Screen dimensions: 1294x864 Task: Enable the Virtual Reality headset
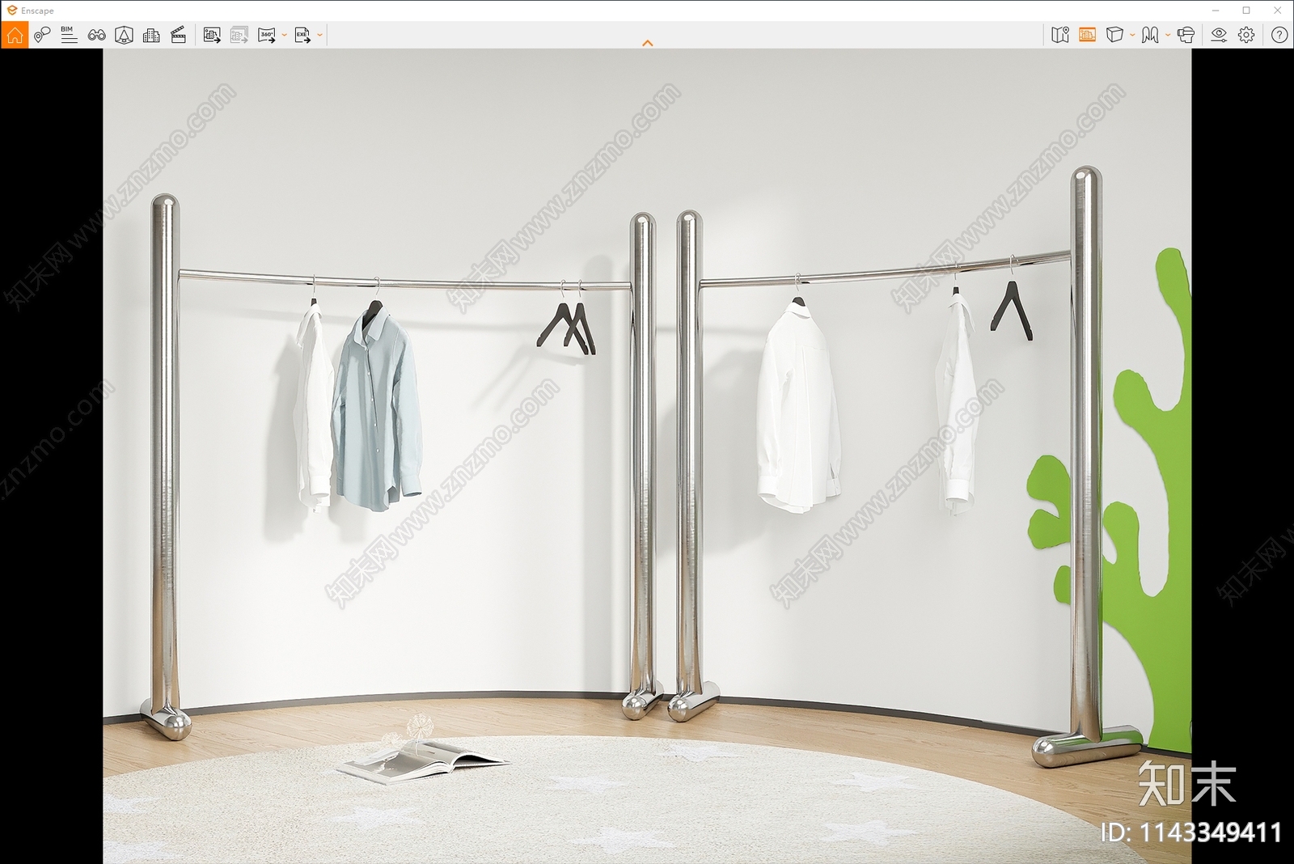(x=1186, y=35)
